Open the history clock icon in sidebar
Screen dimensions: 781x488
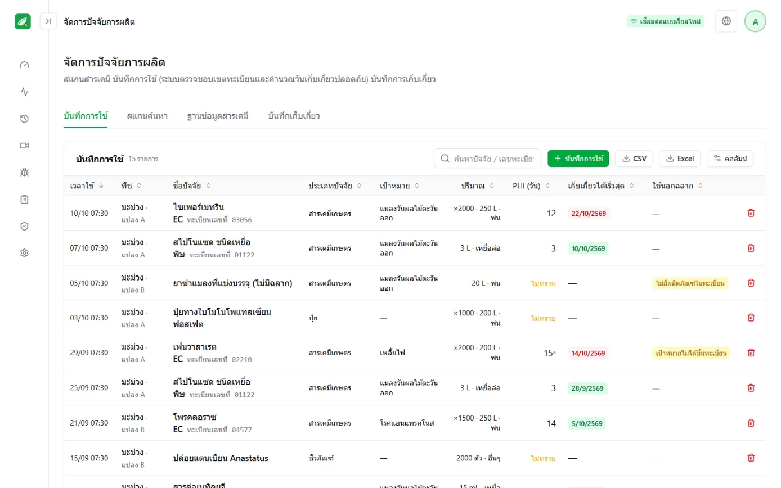24,119
